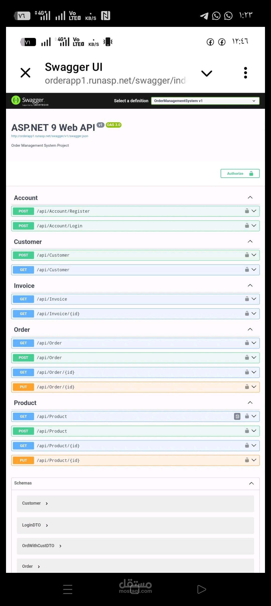Collapse the Schemas section
Viewport: 271px width, 606px height.
(x=251, y=483)
